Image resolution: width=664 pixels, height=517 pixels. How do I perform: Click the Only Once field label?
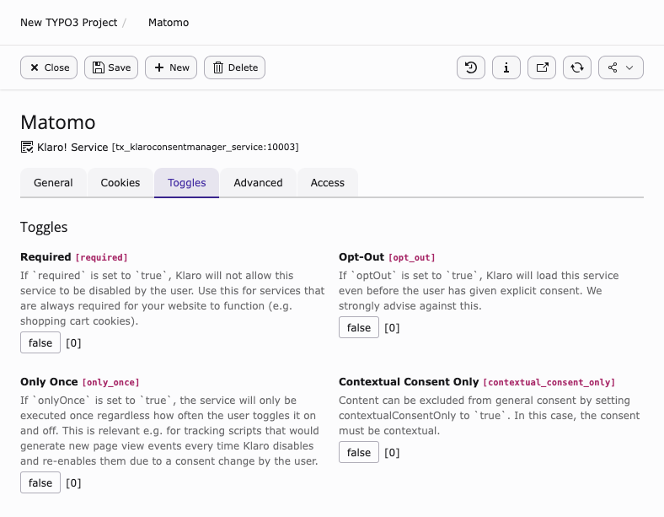(x=49, y=382)
